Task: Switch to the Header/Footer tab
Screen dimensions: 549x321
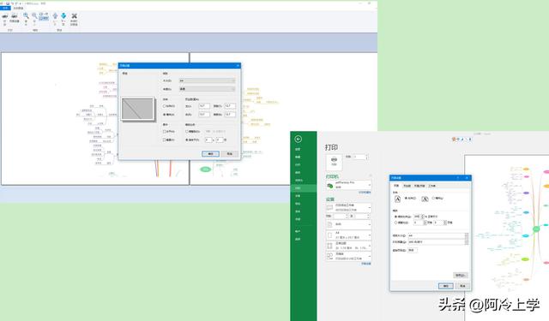Action: 419,186
